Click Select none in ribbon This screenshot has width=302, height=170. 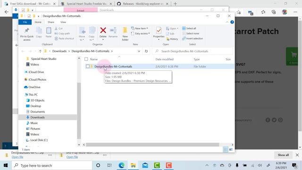(191, 34)
